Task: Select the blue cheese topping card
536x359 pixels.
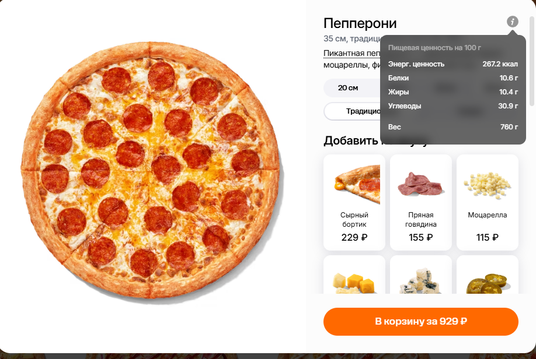Action: (421, 275)
